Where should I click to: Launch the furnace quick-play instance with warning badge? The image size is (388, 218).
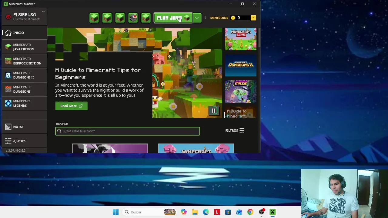point(133,18)
